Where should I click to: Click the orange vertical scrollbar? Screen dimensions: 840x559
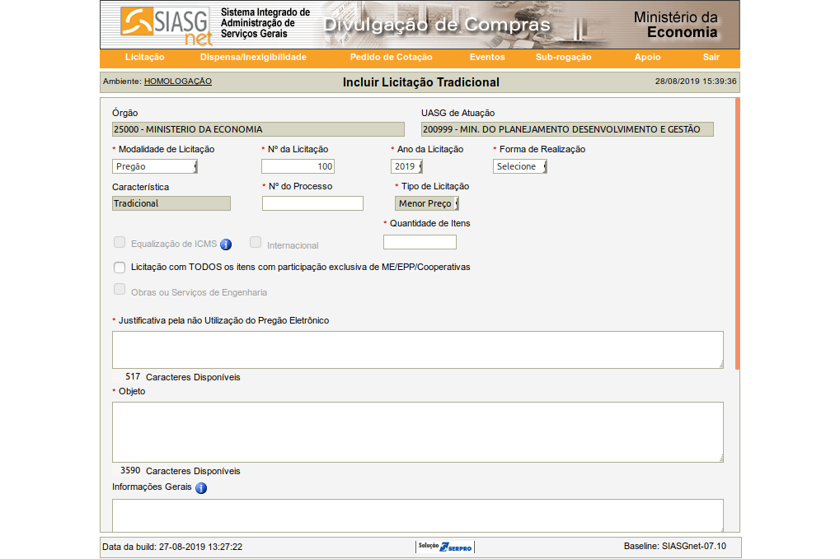(737, 234)
